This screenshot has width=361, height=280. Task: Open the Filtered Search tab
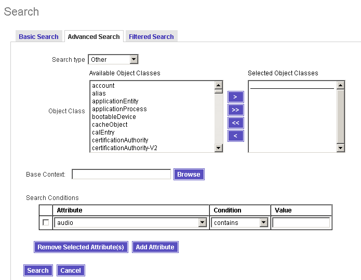point(151,36)
